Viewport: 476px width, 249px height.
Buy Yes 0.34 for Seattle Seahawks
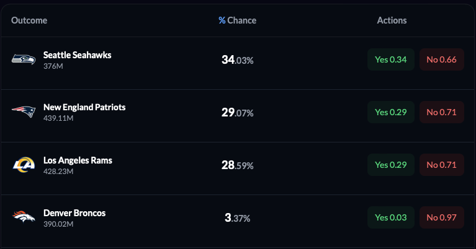click(390, 59)
